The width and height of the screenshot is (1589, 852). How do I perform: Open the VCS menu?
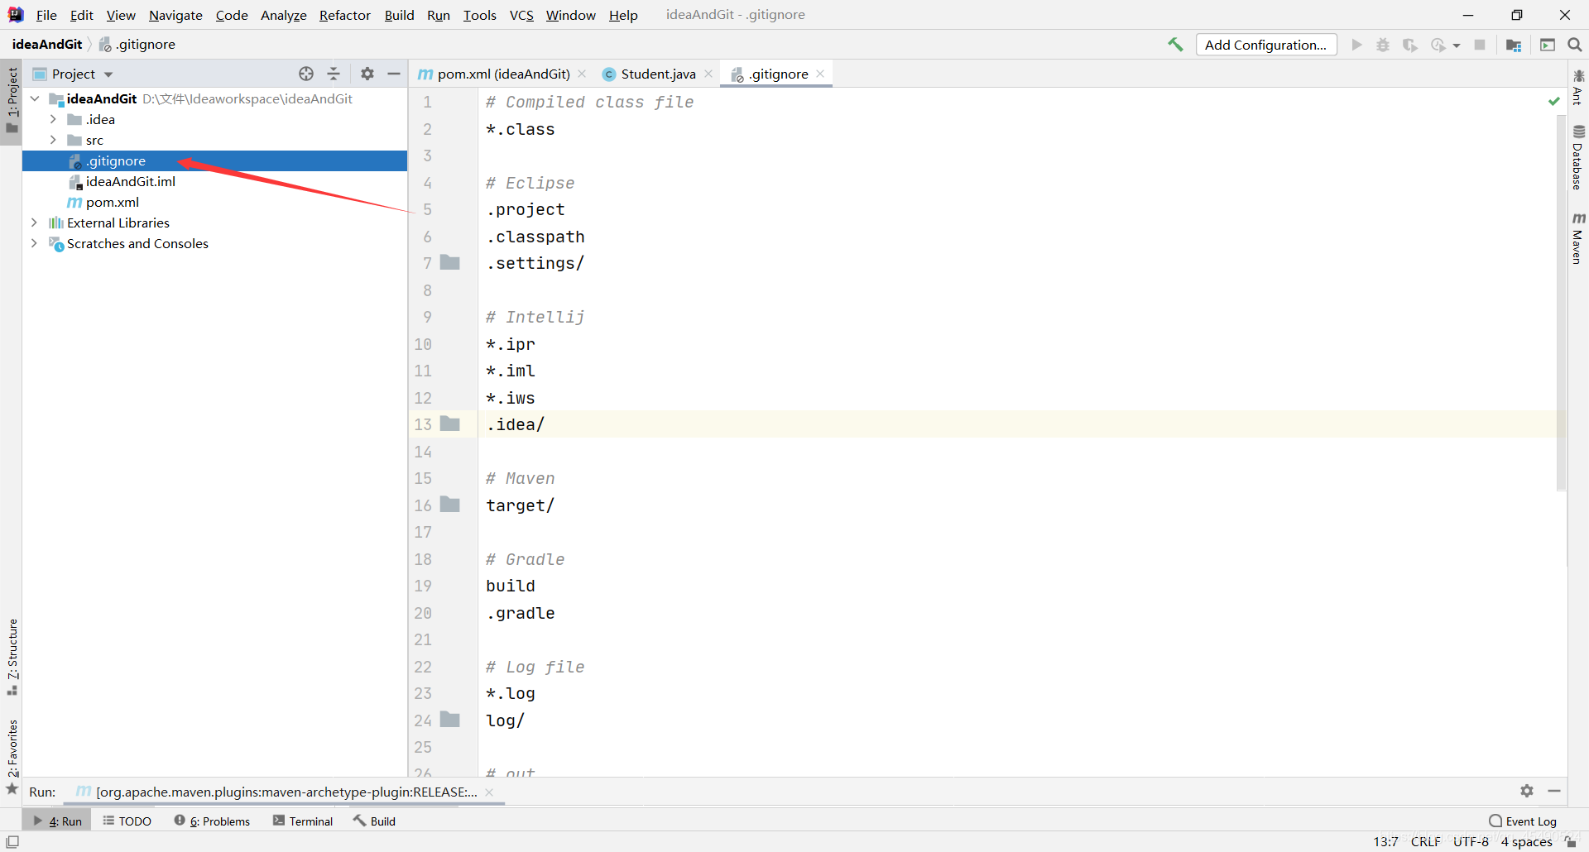(x=521, y=15)
